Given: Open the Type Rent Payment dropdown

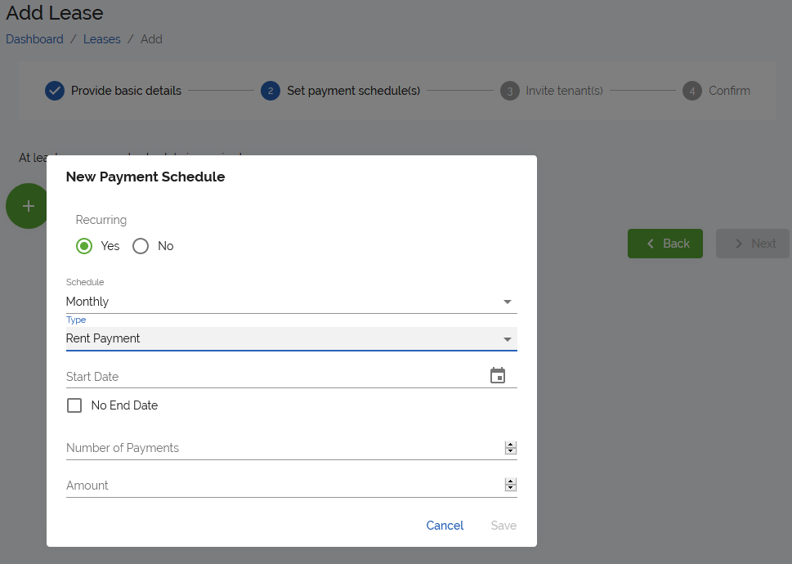Looking at the screenshot, I should click(x=291, y=338).
